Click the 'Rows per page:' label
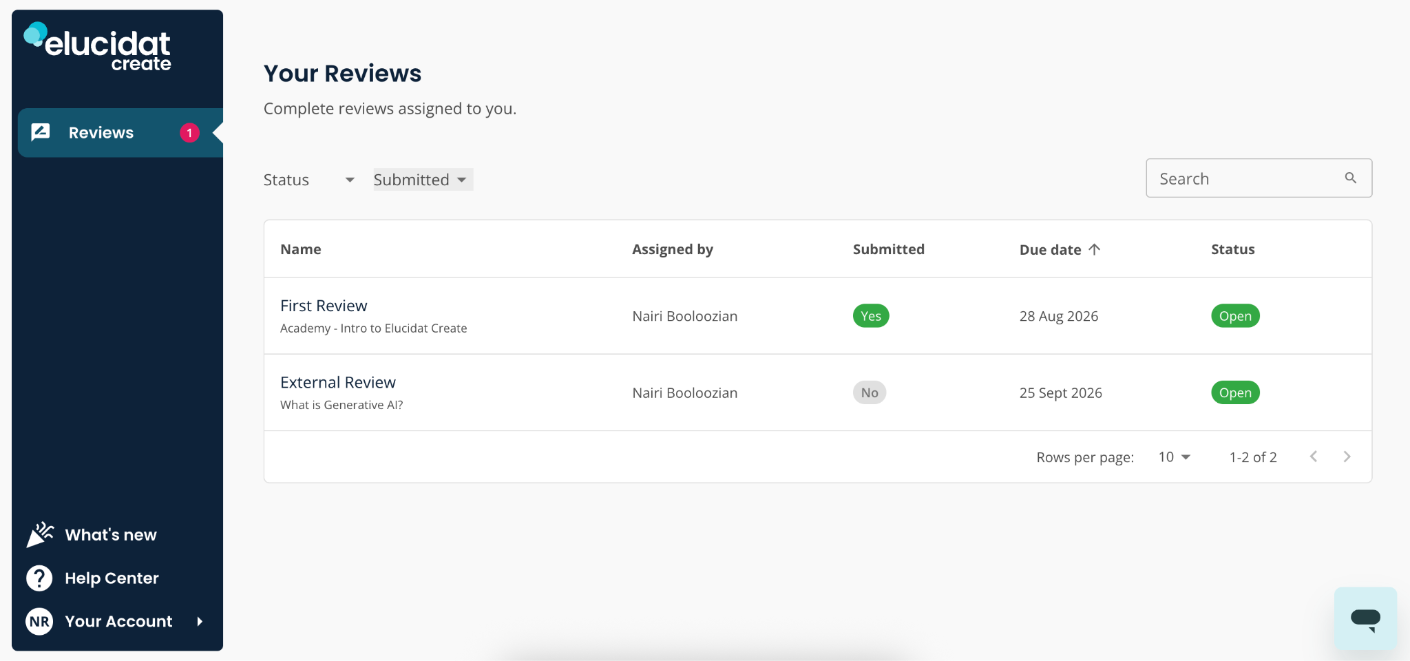1410x661 pixels. coord(1085,457)
